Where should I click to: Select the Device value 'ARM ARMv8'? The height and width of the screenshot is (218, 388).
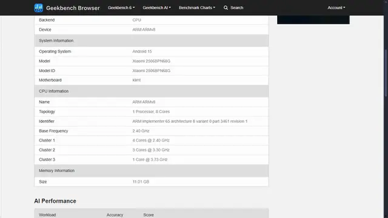[x=144, y=30]
